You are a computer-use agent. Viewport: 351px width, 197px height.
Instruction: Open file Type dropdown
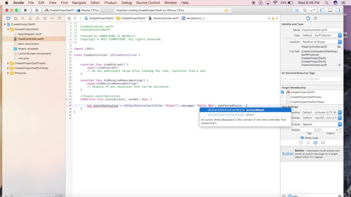coord(321,35)
